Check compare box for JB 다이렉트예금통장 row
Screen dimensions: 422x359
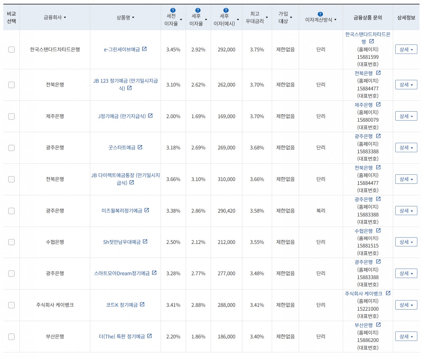(x=11, y=179)
